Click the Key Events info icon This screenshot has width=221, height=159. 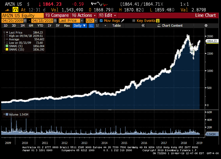pyautogui.click(x=158, y=21)
